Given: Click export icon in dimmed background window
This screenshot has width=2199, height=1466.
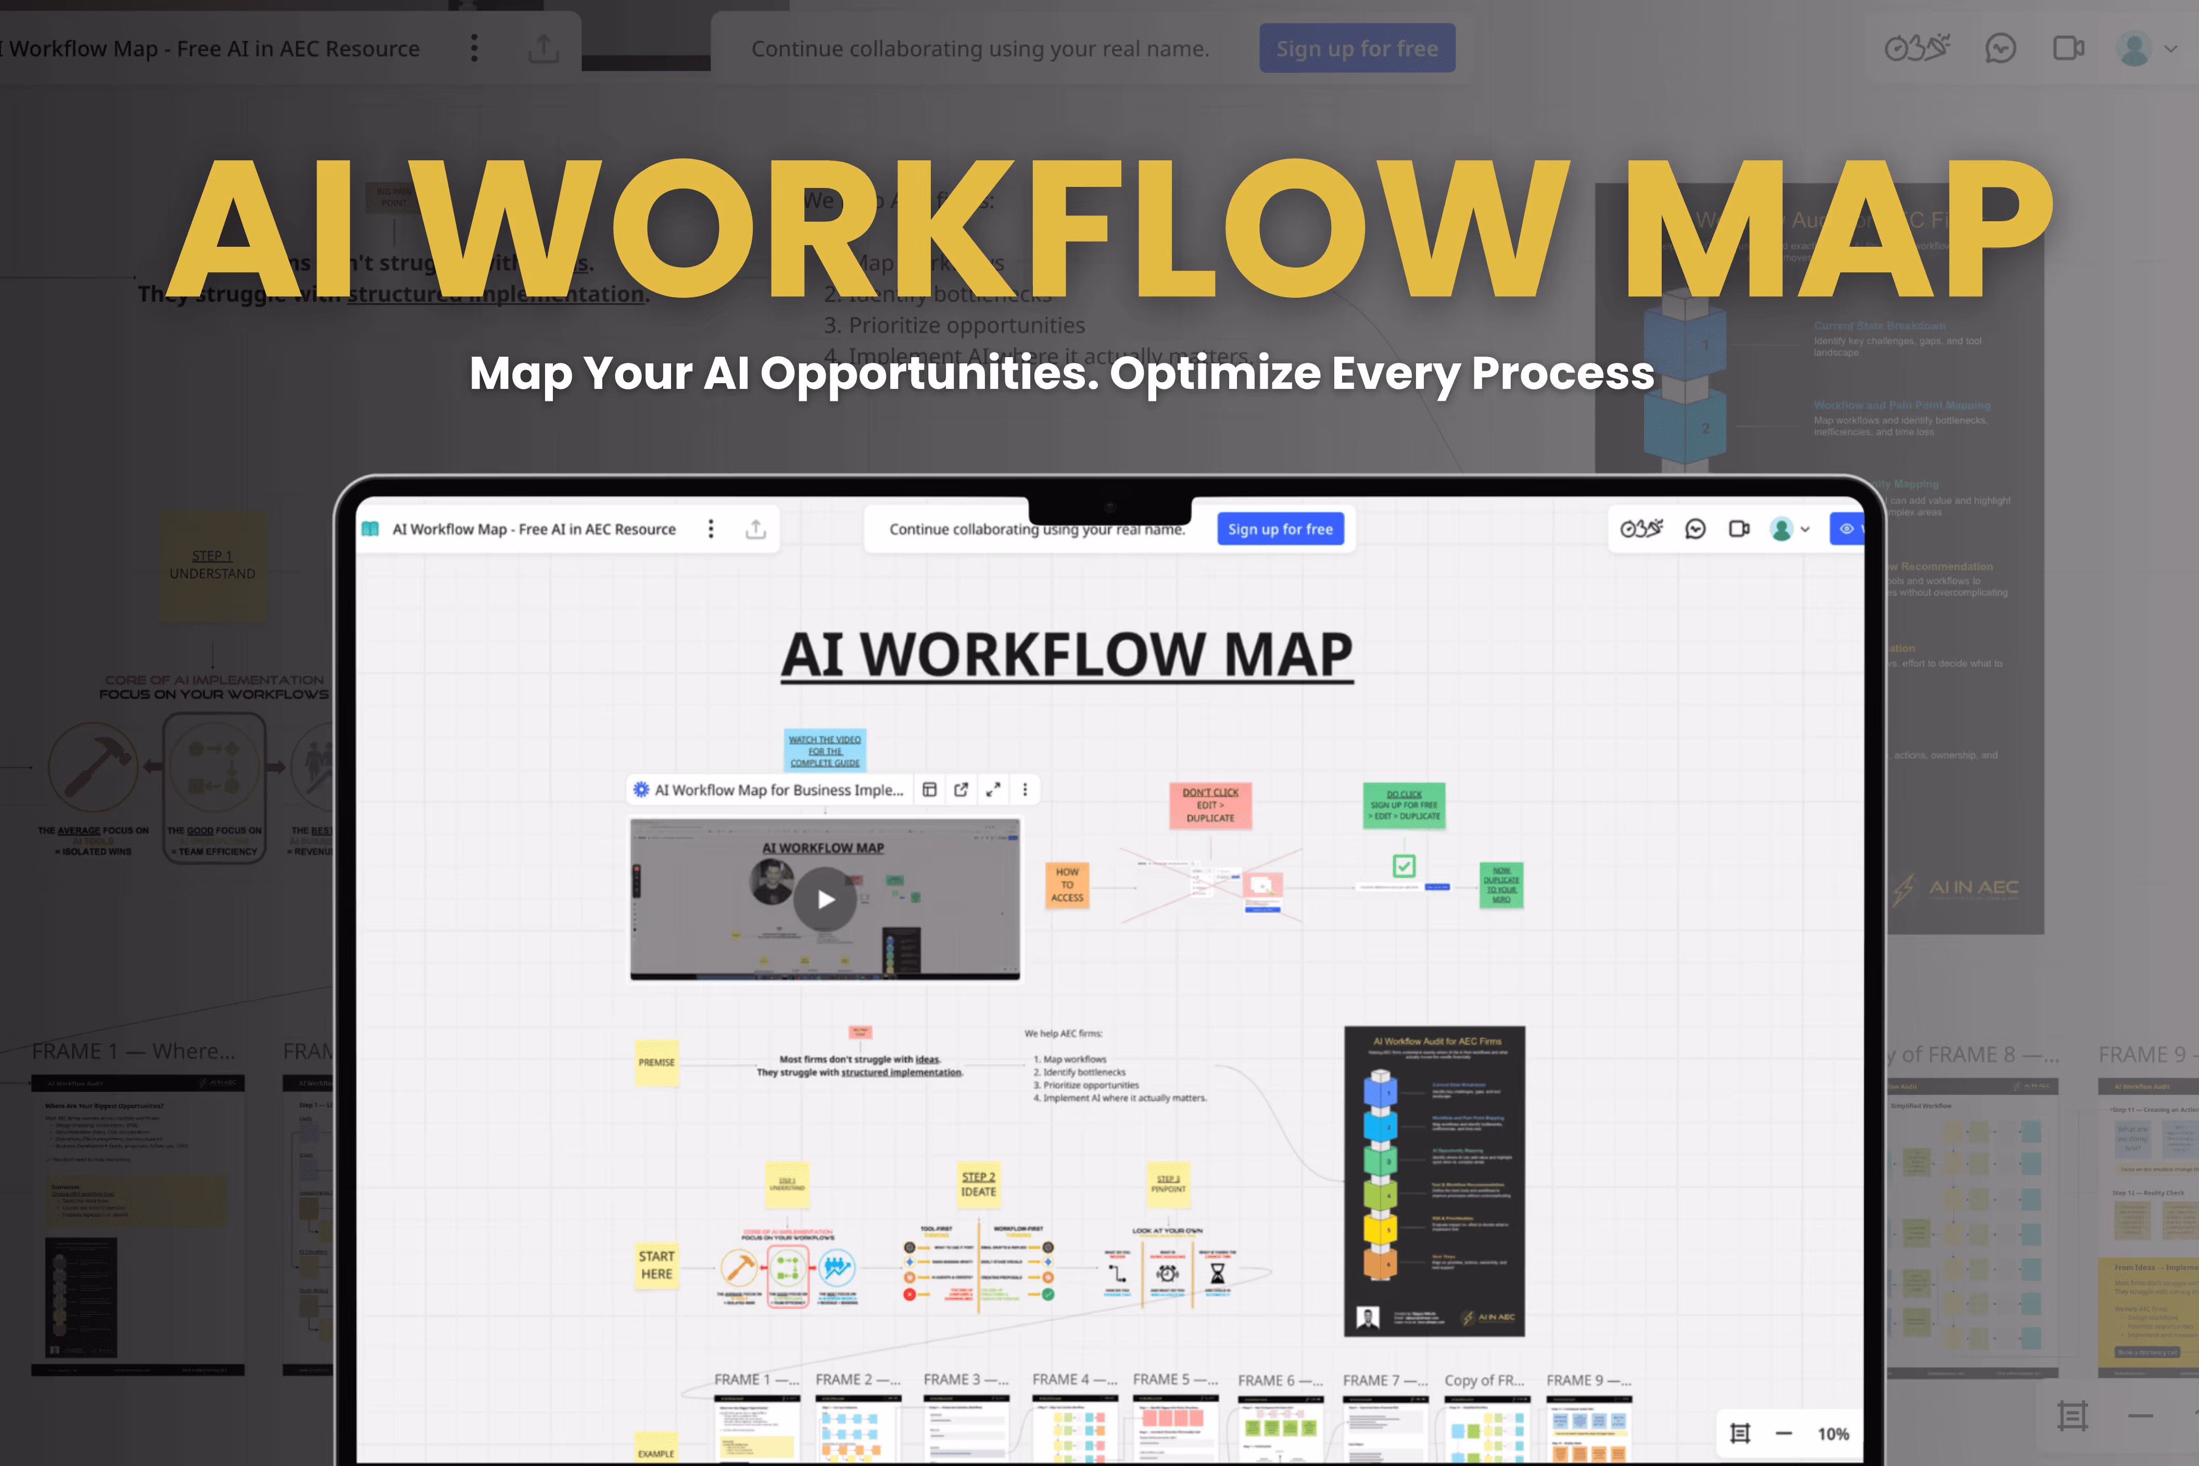Looking at the screenshot, I should (x=543, y=48).
